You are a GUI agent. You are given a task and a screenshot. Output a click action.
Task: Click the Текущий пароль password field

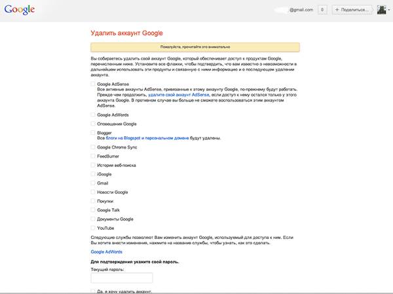tap(122, 278)
